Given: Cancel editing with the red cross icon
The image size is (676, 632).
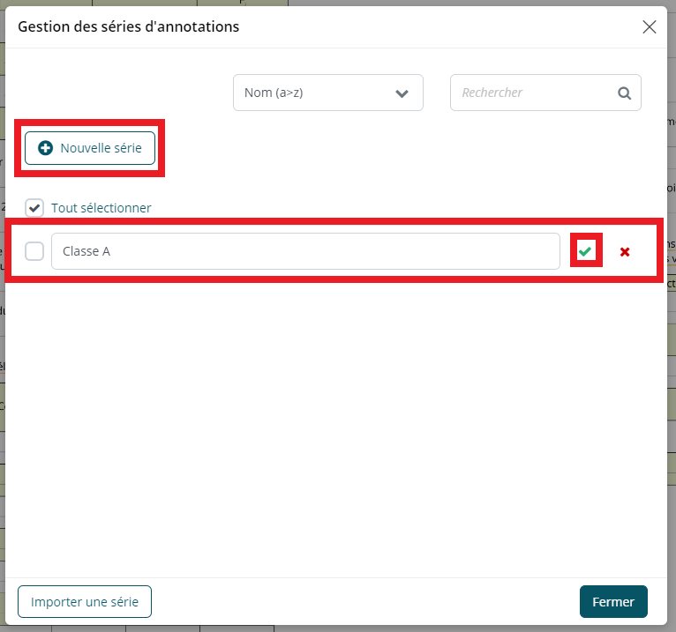Looking at the screenshot, I should tap(625, 252).
